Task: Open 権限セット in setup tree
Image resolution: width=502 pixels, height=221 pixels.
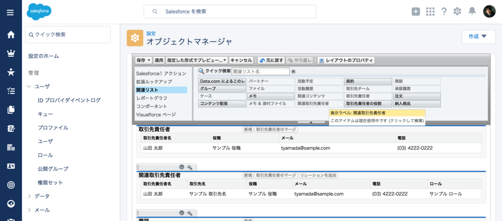Action: pos(50,183)
